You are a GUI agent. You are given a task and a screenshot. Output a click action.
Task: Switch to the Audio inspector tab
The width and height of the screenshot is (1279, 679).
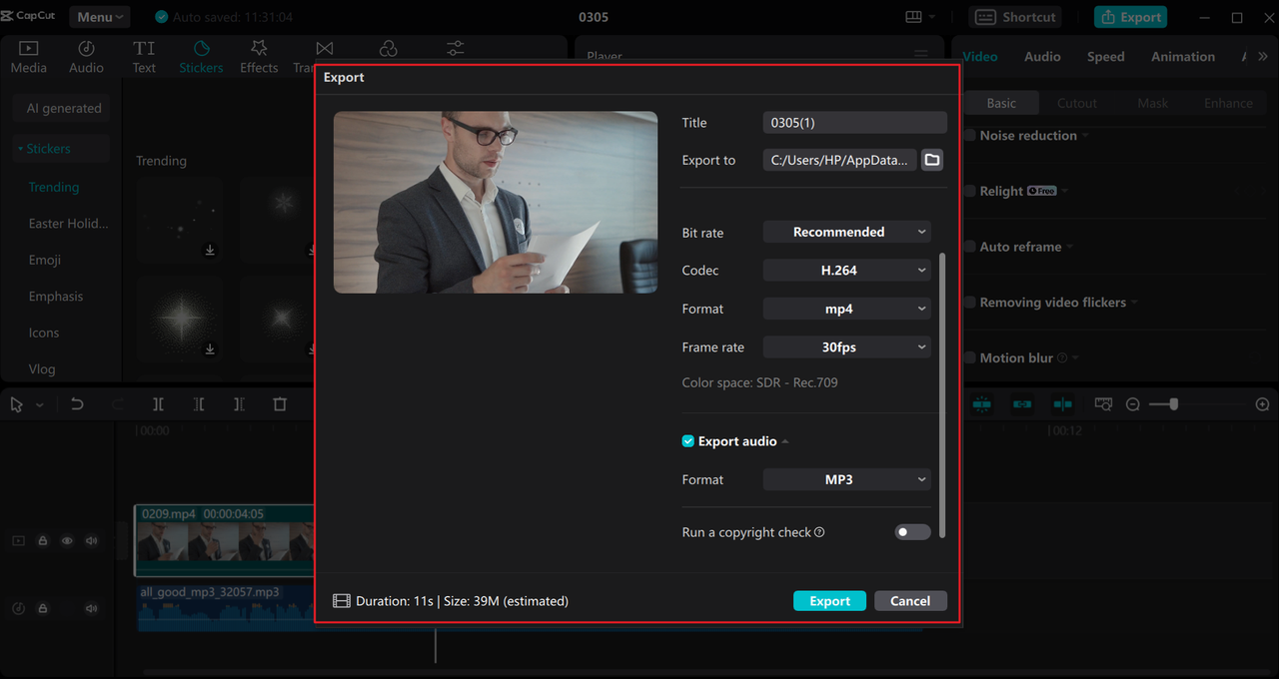pos(1042,57)
